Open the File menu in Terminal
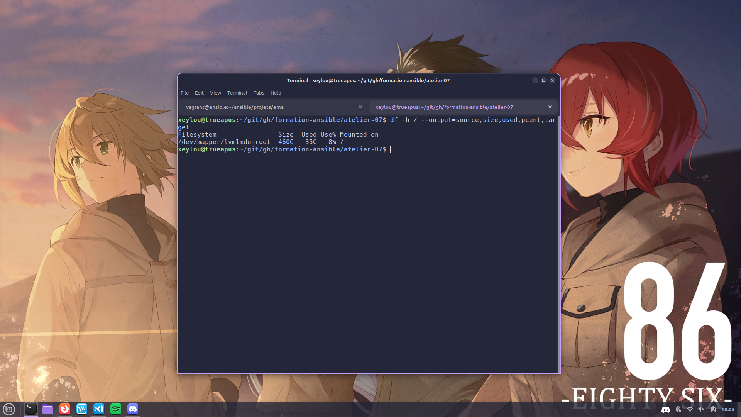The height and width of the screenshot is (417, 741). (185, 93)
